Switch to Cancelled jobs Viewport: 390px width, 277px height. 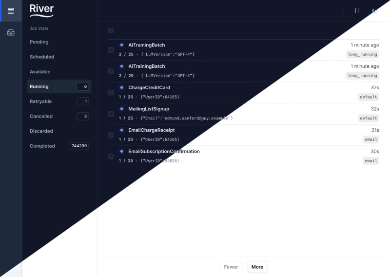coord(41,116)
